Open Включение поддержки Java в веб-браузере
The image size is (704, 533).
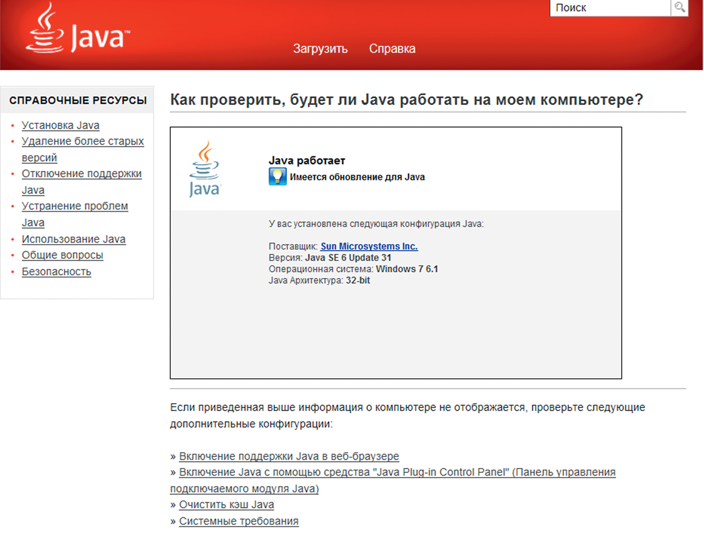289,456
